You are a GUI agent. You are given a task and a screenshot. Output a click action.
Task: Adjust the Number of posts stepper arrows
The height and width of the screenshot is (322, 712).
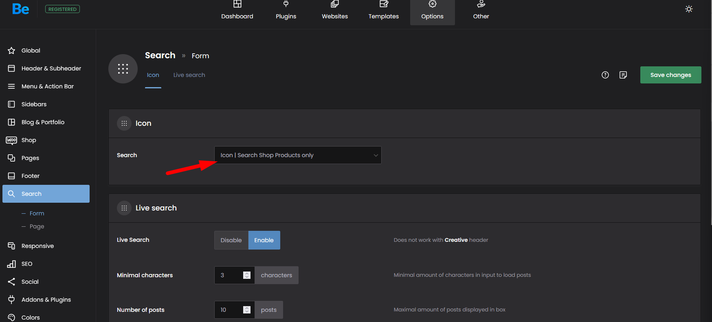(247, 310)
